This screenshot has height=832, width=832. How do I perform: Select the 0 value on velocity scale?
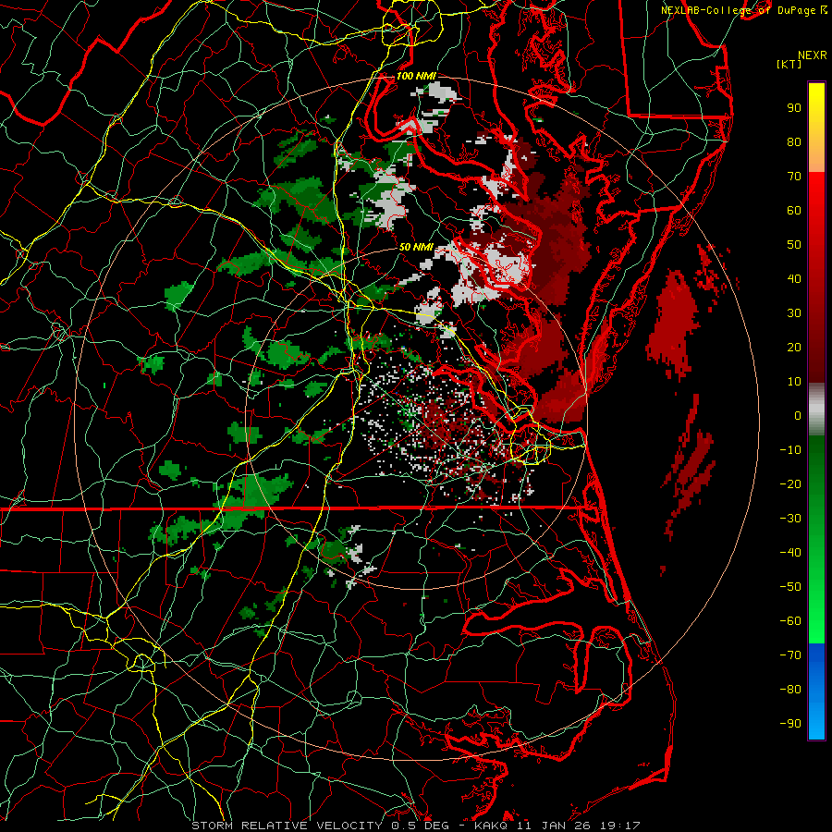(x=798, y=415)
